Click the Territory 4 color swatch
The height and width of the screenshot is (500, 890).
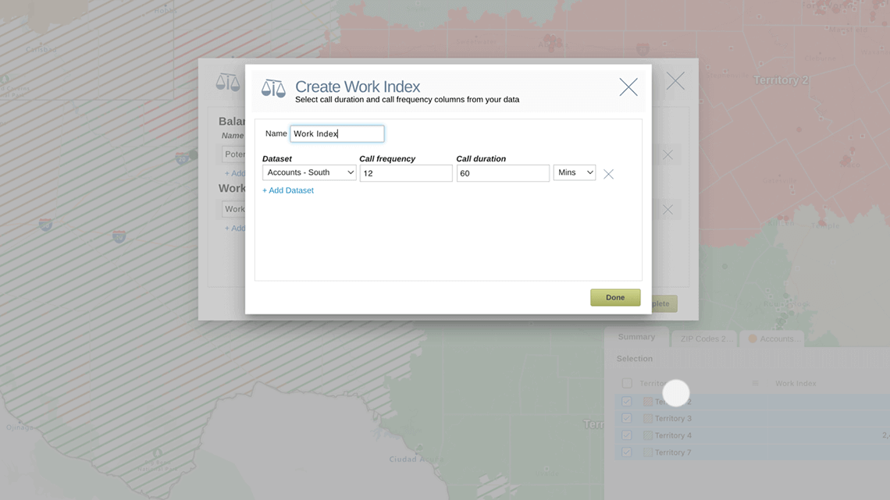[648, 435]
